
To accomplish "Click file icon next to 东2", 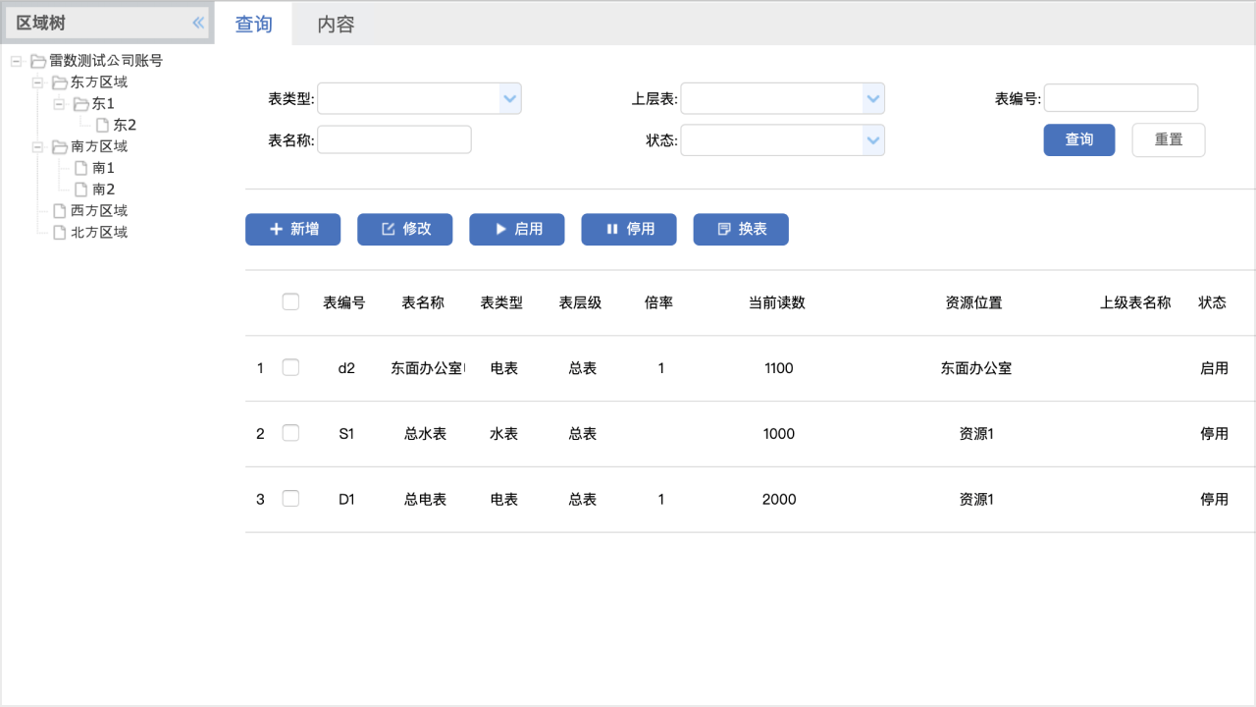I will (102, 125).
